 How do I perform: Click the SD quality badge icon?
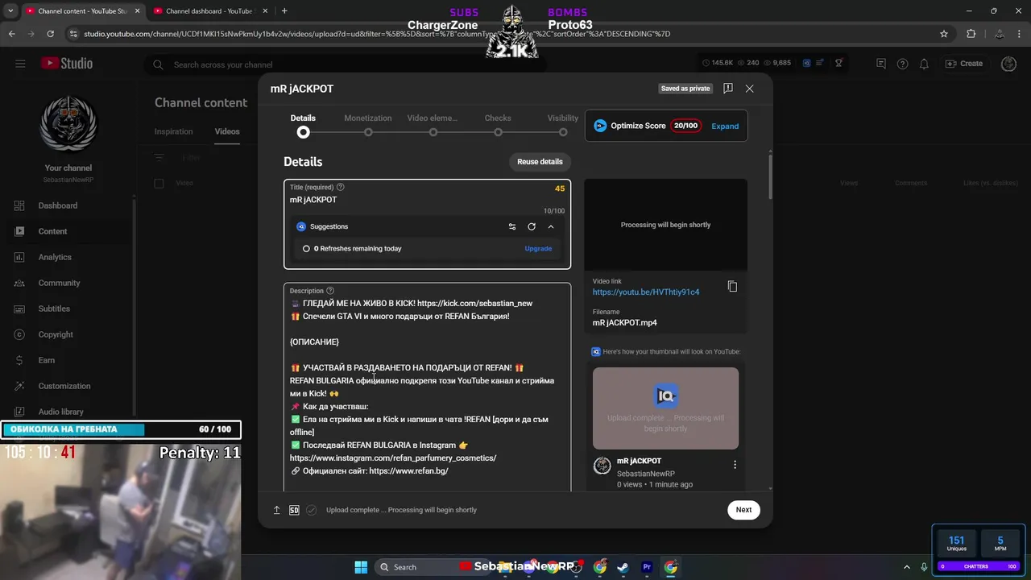point(294,510)
